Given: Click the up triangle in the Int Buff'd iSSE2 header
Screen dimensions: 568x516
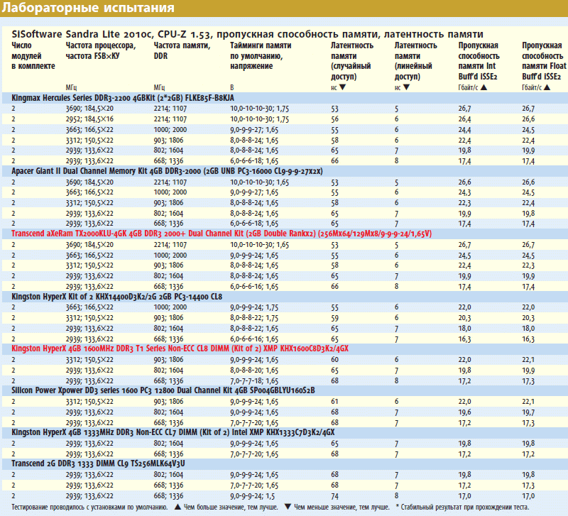Looking at the screenshot, I should point(484,87).
